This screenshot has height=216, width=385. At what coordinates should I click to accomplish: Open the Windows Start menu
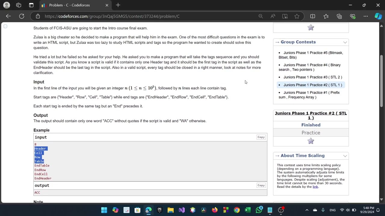pyautogui.click(x=104, y=210)
